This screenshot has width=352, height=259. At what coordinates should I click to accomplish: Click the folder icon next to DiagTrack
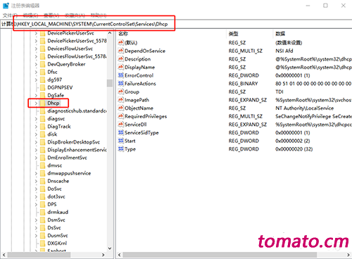(42, 127)
